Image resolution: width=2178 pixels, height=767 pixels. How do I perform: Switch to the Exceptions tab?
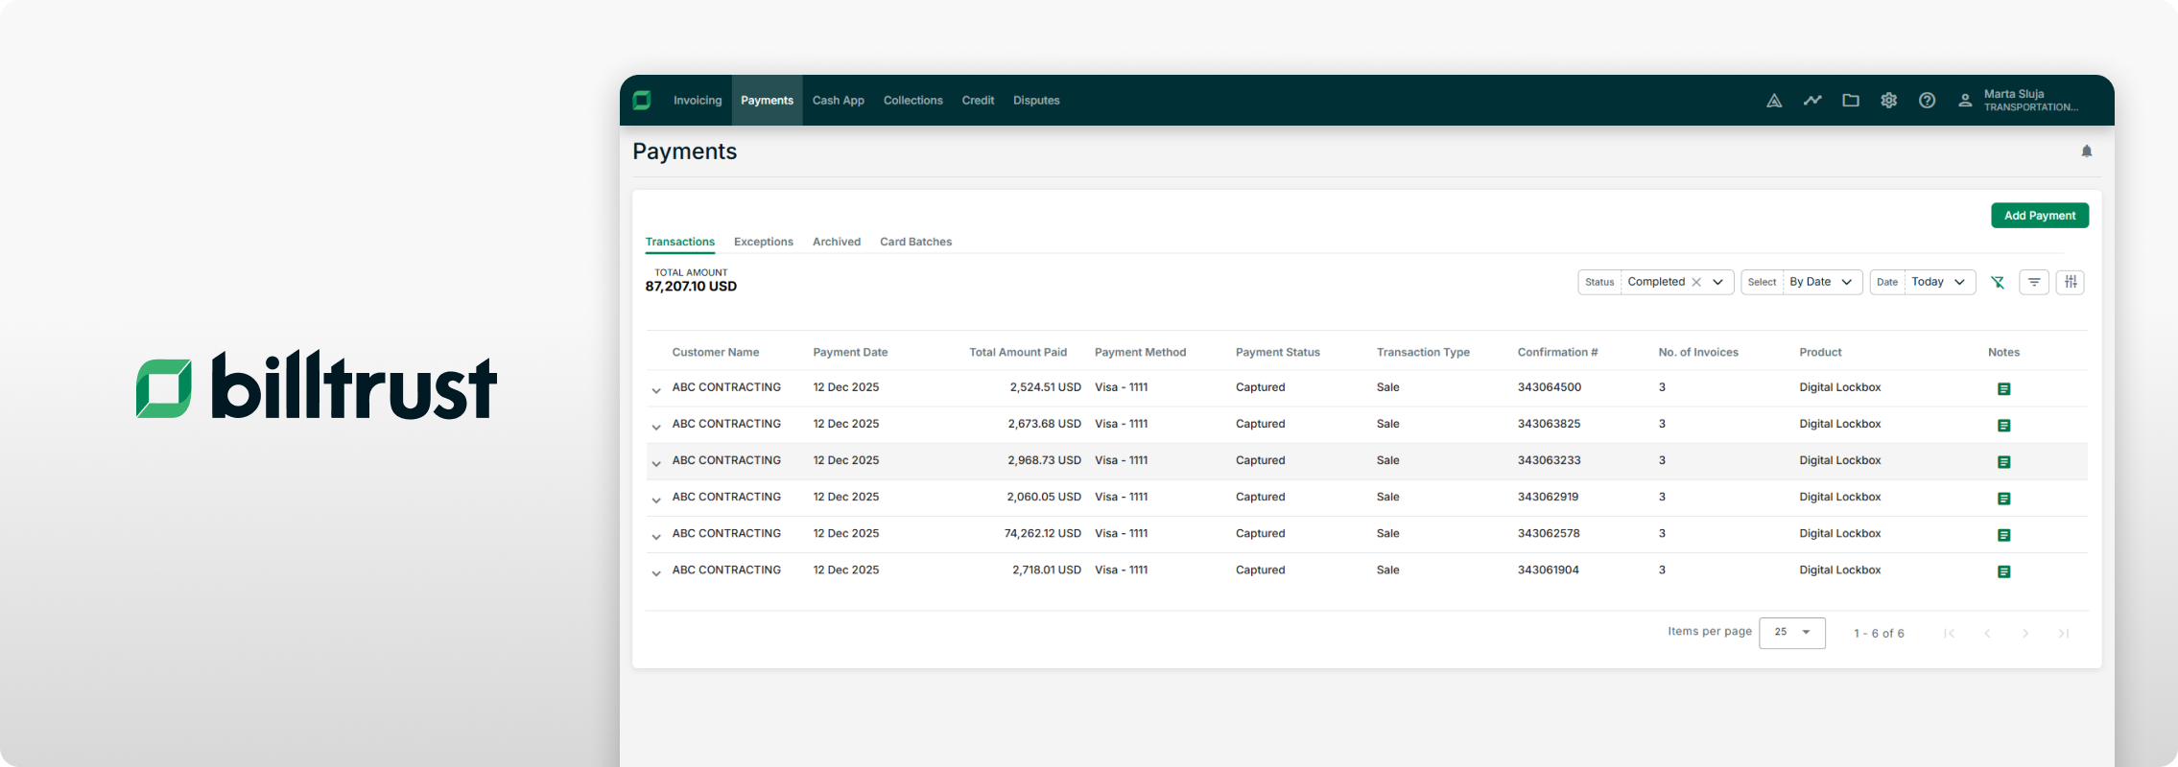pyautogui.click(x=764, y=242)
